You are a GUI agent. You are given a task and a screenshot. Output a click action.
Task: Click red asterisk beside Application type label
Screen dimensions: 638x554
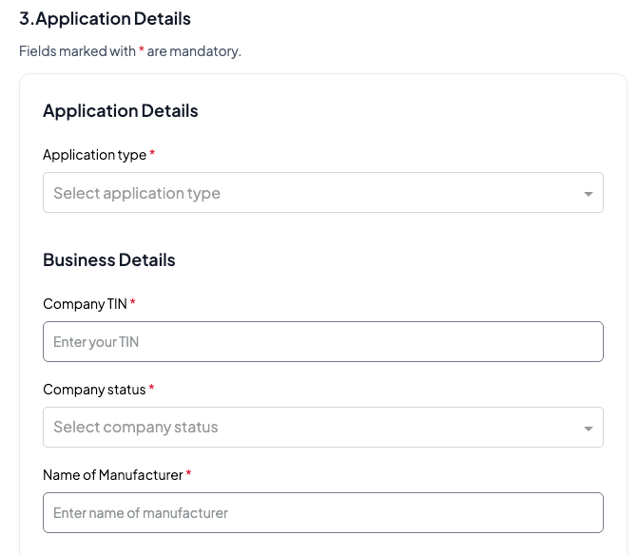point(152,153)
